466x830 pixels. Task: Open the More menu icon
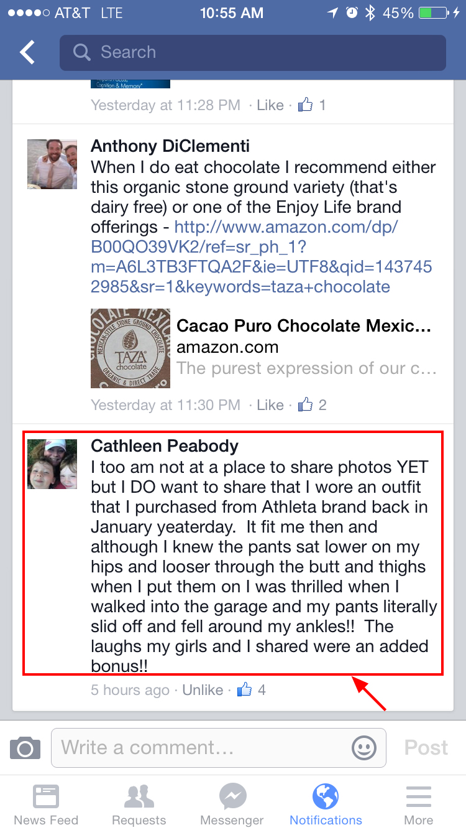click(x=419, y=804)
